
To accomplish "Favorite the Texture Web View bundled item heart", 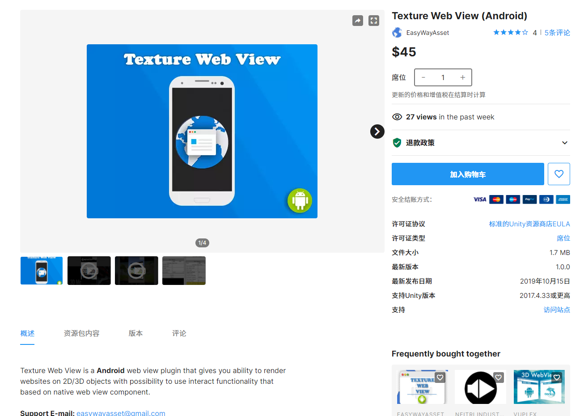I will point(440,378).
